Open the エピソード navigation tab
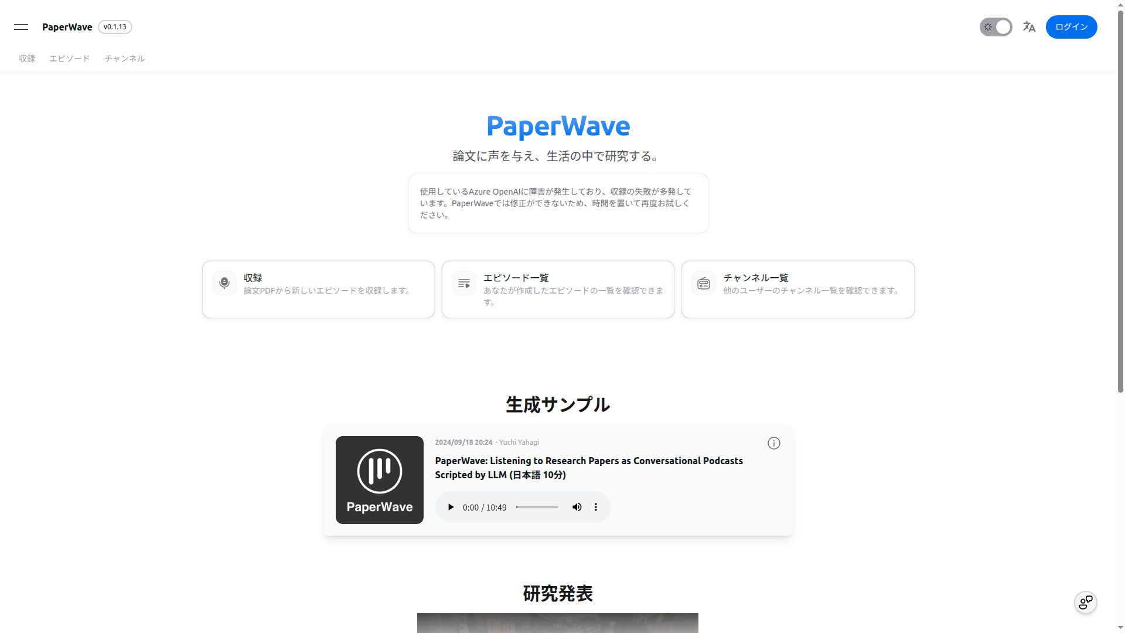This screenshot has height=633, width=1125. coord(70,59)
